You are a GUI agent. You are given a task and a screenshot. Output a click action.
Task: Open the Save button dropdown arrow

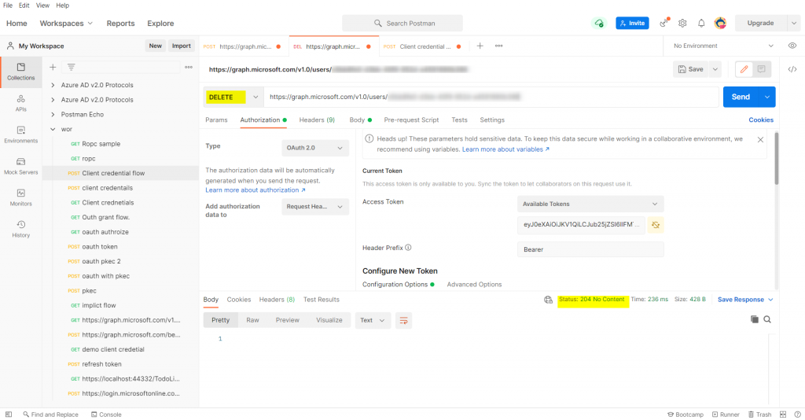click(715, 69)
